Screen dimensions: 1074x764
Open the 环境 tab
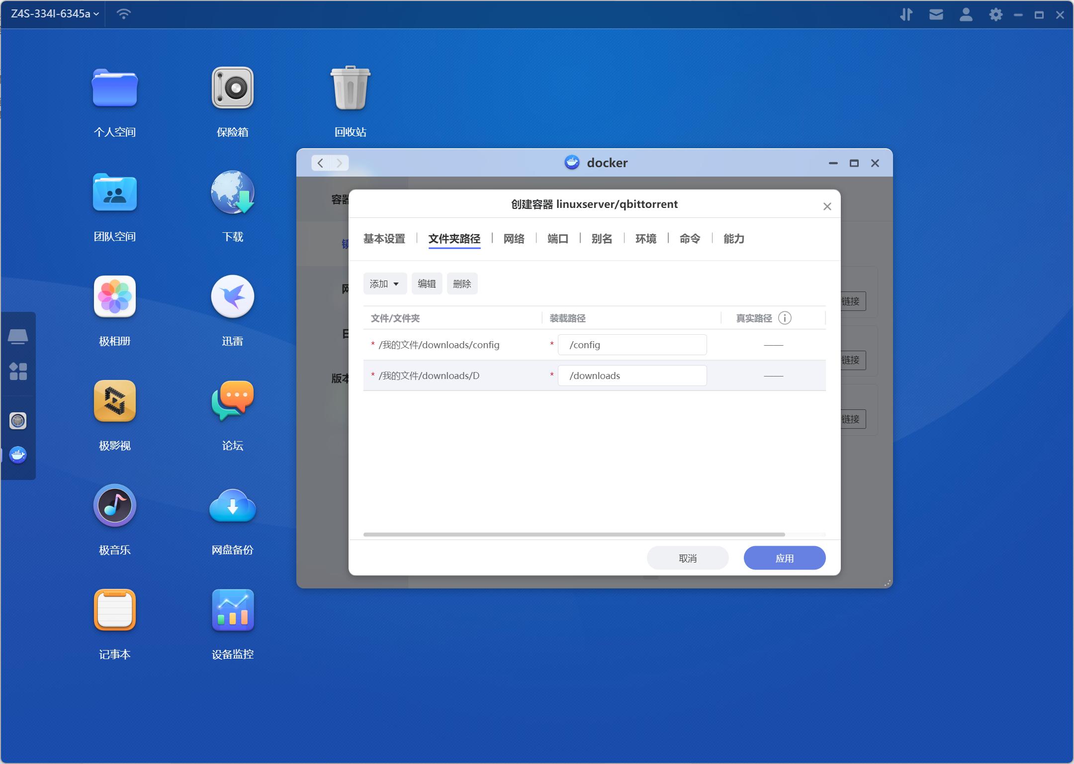click(645, 239)
